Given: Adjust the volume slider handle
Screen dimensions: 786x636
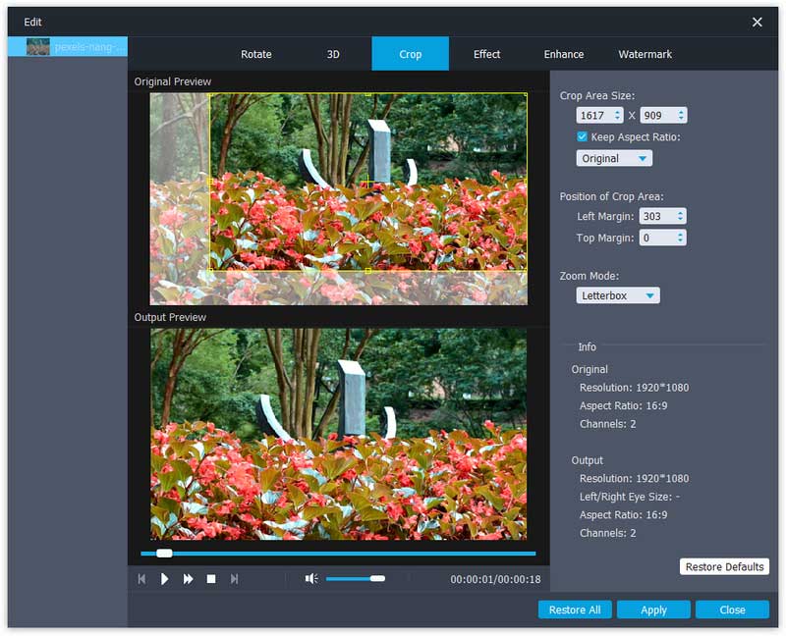Looking at the screenshot, I should point(378,578).
